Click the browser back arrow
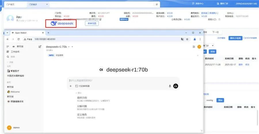259x134 pixels. [x=7, y=39]
